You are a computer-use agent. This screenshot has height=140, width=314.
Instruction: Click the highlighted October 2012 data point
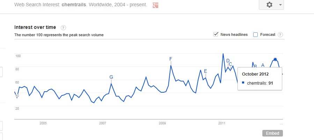click(x=275, y=60)
